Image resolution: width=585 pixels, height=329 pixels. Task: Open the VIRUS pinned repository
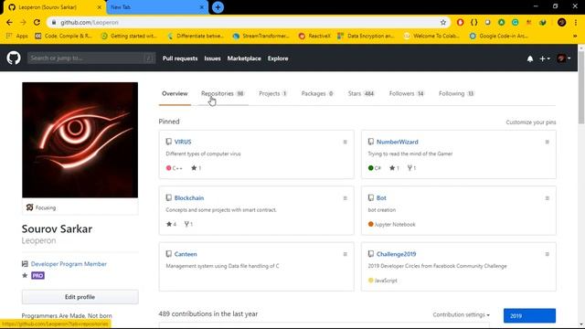point(183,142)
